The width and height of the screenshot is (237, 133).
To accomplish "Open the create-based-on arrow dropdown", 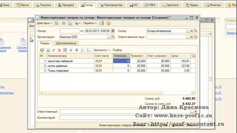I will click(x=78, y=23).
